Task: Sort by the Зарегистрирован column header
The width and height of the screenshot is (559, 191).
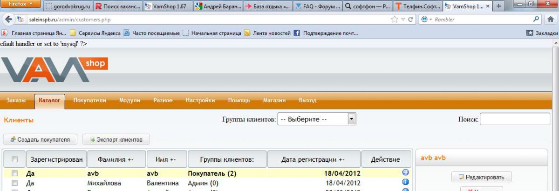Action: coord(56,159)
